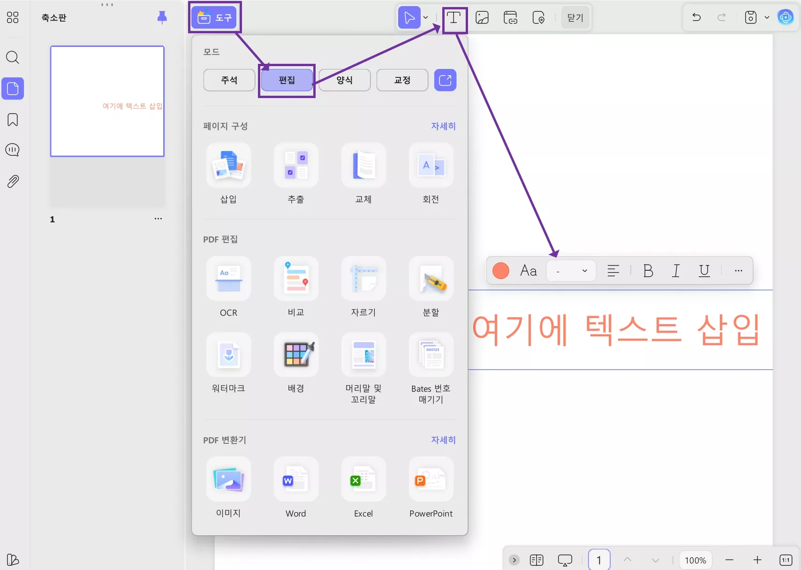Viewport: 801px width, 570px height.
Task: Toggle bold formatting in the text toolbar
Action: point(648,271)
